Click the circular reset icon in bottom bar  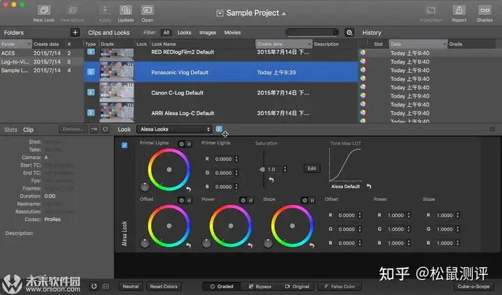tap(94, 286)
